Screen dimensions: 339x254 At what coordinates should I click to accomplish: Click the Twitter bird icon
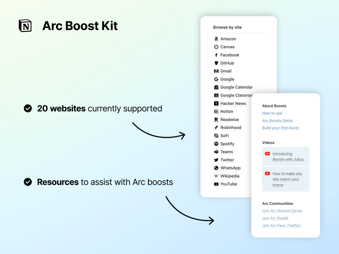click(216, 160)
